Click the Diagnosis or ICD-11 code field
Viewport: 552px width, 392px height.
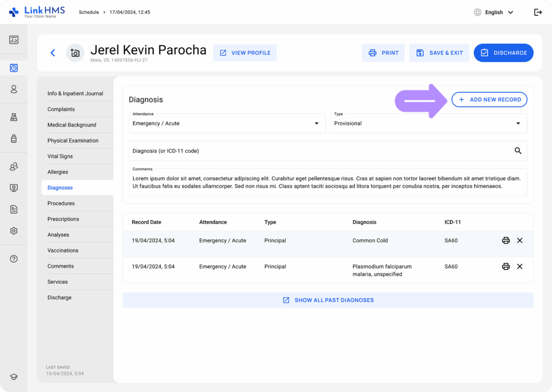coord(328,151)
